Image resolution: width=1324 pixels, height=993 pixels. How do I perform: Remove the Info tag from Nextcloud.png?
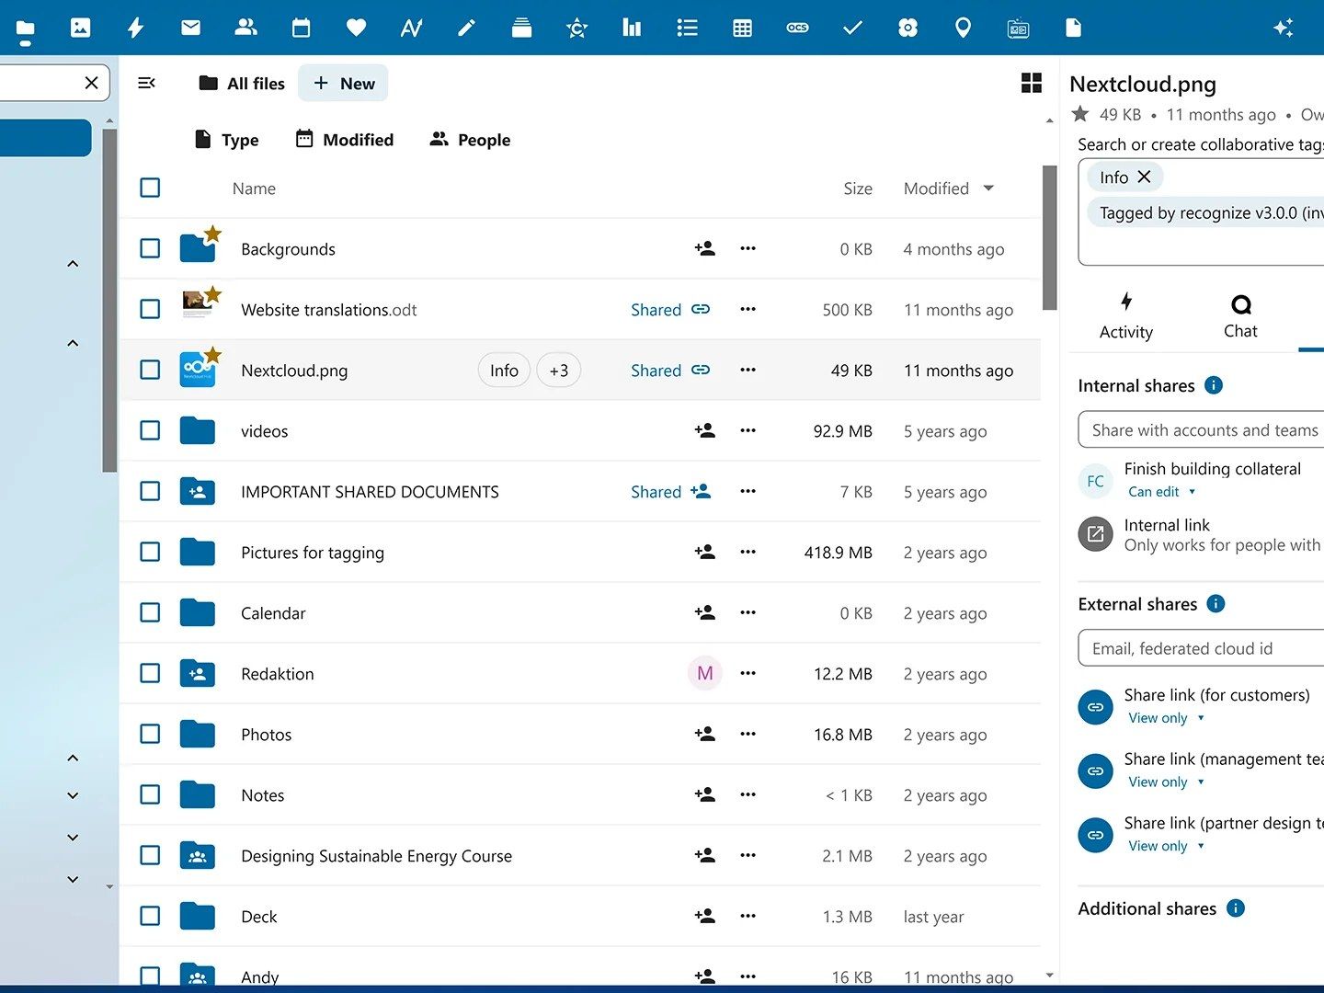click(1144, 177)
